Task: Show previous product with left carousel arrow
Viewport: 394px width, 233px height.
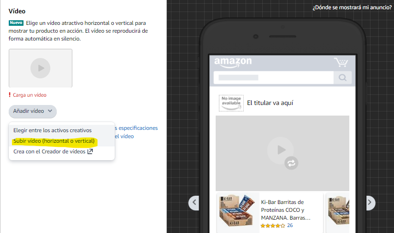Action: [194, 202]
